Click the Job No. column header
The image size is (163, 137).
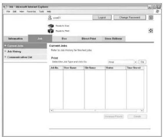56,68
